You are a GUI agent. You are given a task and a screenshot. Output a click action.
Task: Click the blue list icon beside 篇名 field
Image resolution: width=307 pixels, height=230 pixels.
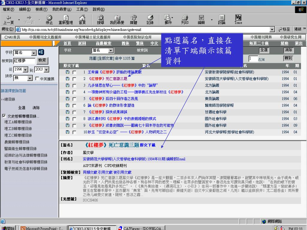tap(41, 52)
